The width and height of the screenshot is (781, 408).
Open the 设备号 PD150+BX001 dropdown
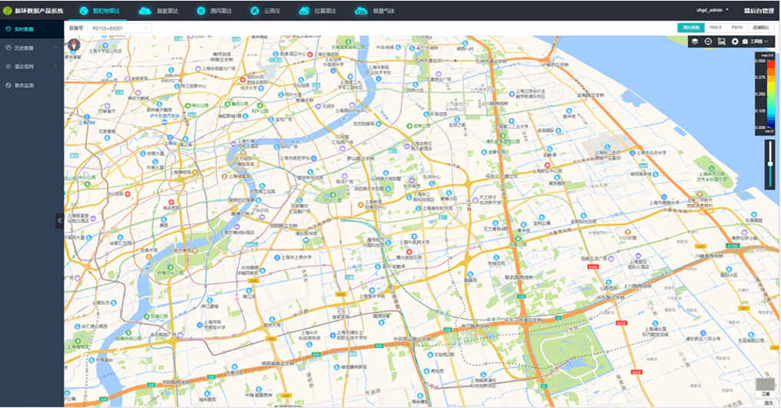[x=119, y=28]
